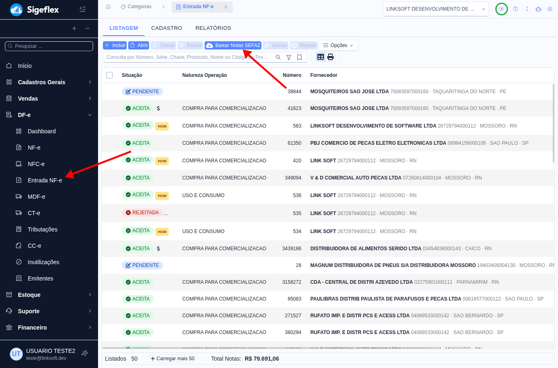Viewport: 558px width, 368px height.
Task: Sort by Fornecedor column header
Action: click(x=324, y=75)
